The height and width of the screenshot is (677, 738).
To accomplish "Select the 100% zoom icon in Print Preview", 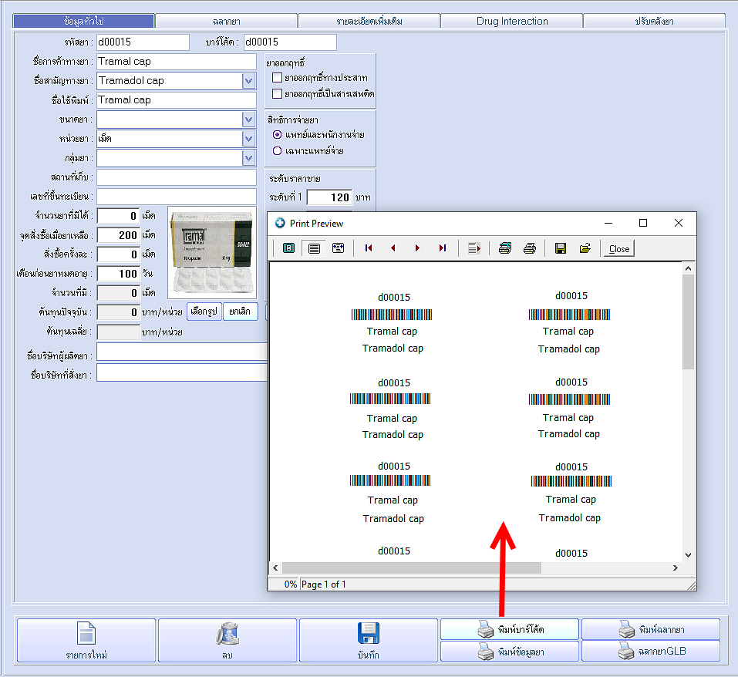I will click(x=314, y=248).
